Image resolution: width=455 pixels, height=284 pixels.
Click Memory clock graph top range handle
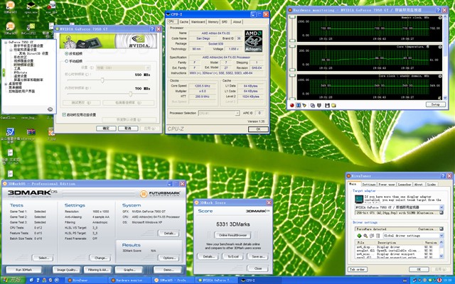point(292,17)
